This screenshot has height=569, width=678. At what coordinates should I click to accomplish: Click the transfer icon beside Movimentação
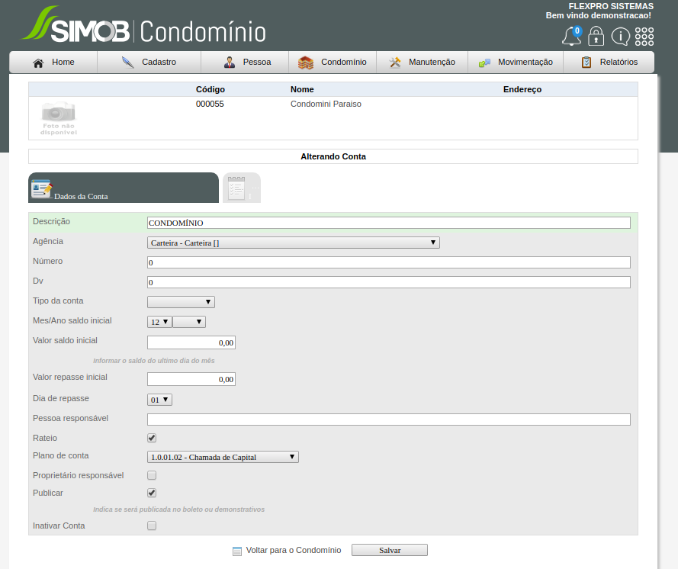(x=484, y=63)
